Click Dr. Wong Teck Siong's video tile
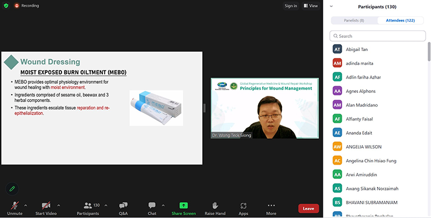 click(x=265, y=108)
